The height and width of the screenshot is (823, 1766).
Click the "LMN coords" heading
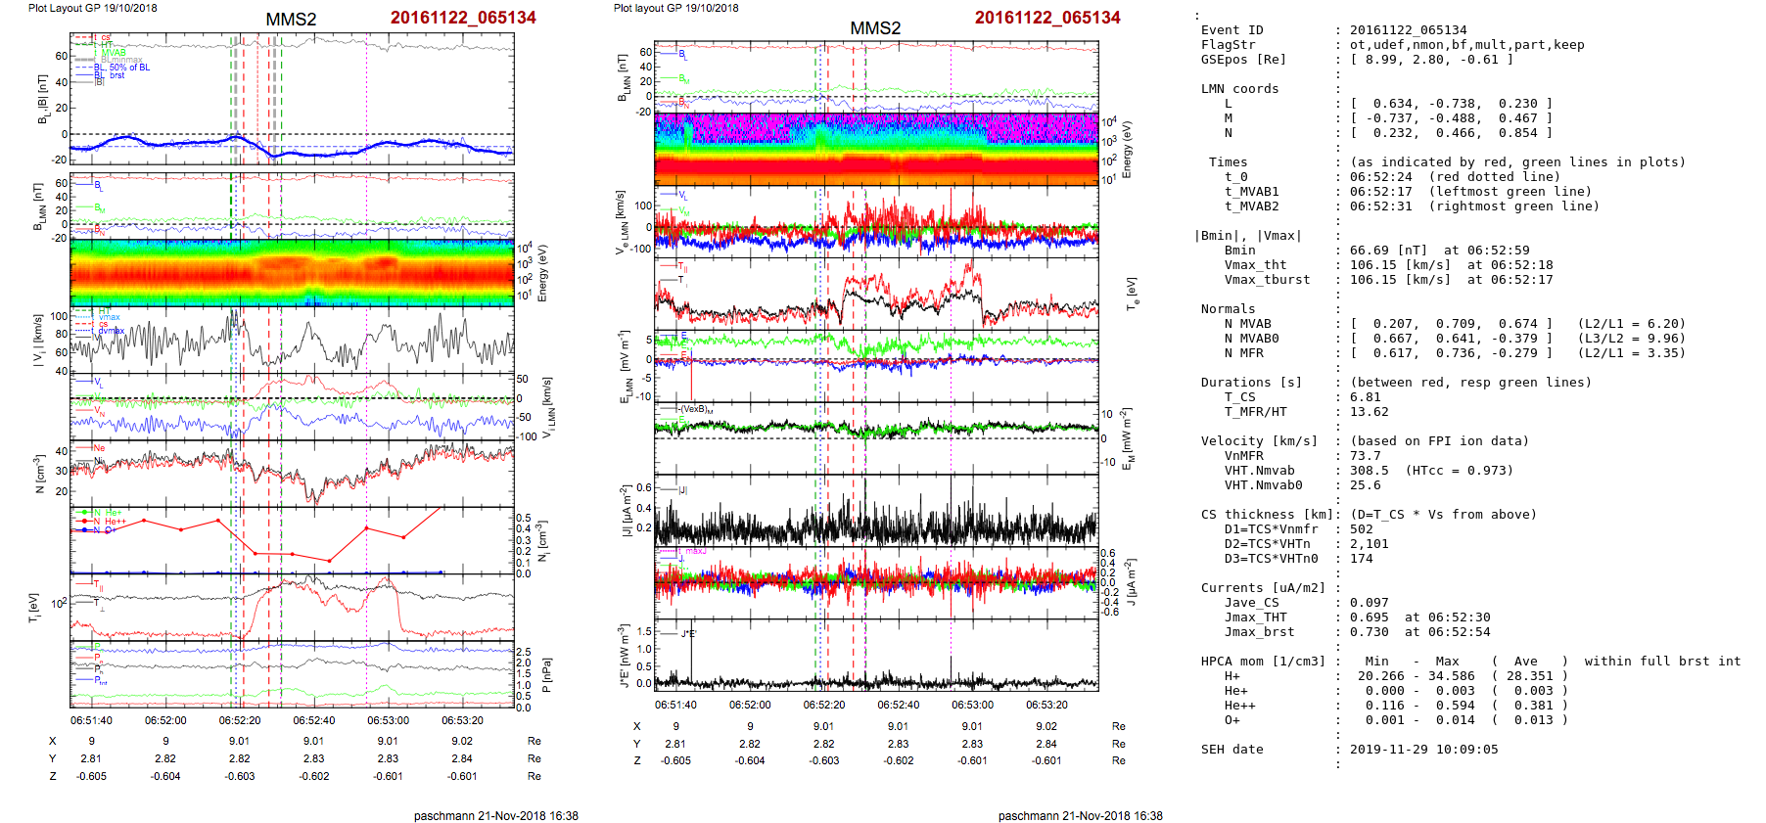tap(1239, 89)
